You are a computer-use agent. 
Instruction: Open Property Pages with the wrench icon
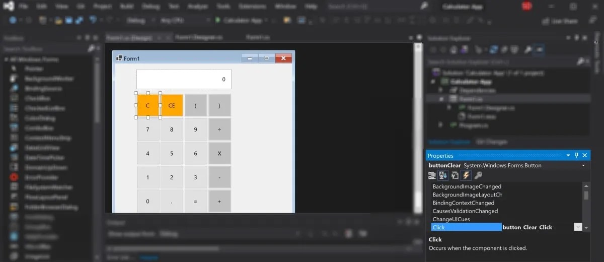478,175
